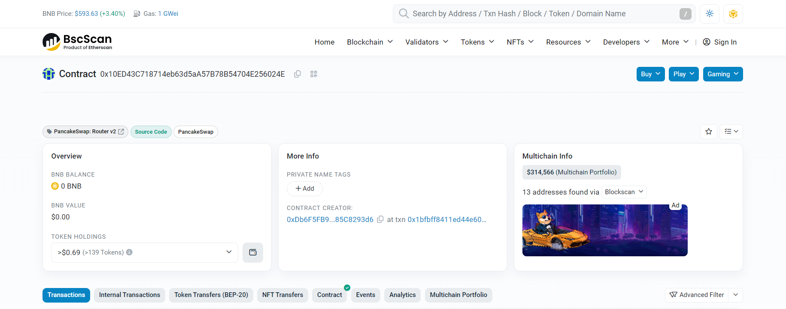Expand the Advanced Filter chevron dropdown

[x=736, y=295]
